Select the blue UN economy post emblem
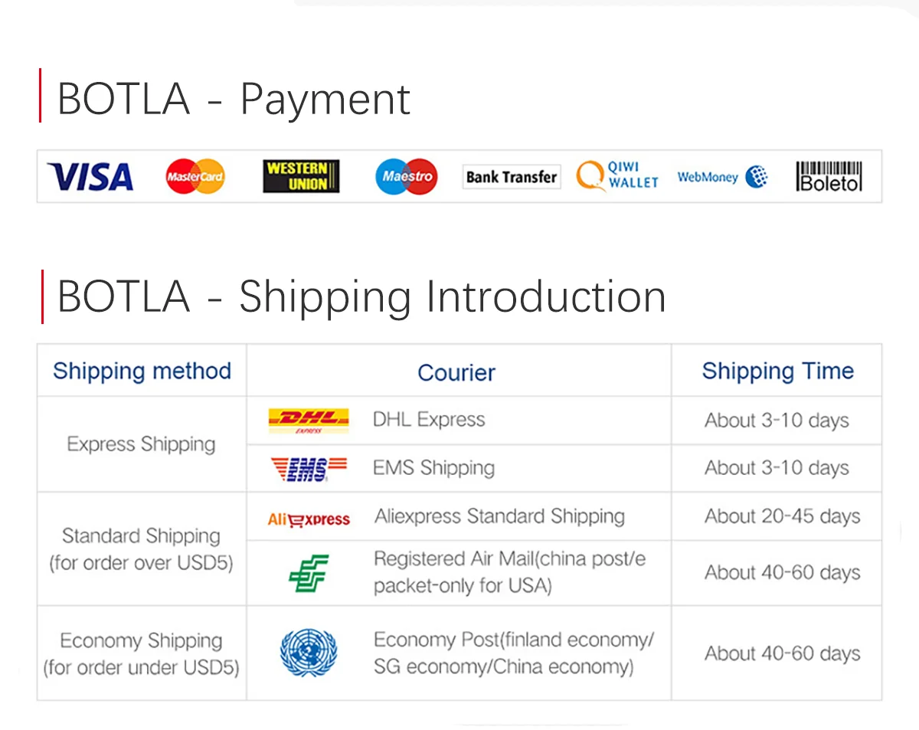This screenshot has width=919, height=730. click(x=309, y=653)
